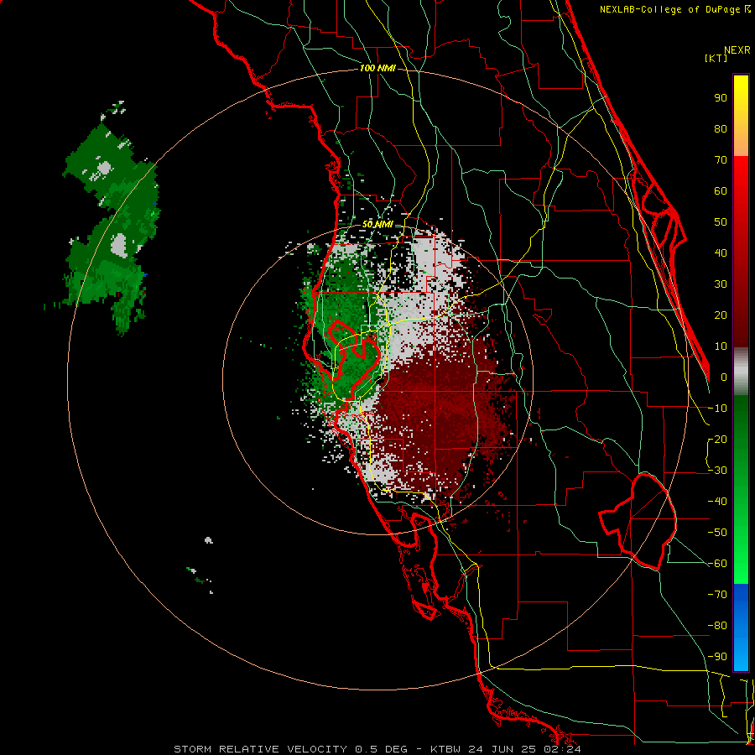Click the -40 value on velocity scale
755x755 pixels.
click(717, 502)
